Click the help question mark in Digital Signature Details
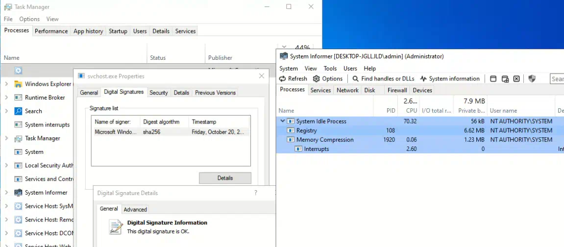 coord(256,193)
